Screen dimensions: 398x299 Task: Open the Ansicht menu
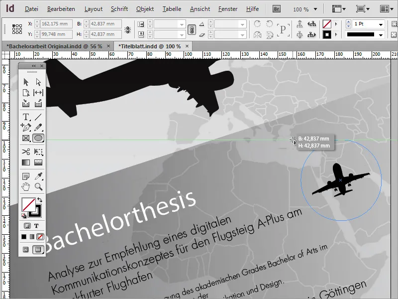[x=200, y=9]
